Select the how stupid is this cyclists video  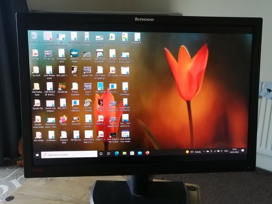click(x=113, y=138)
